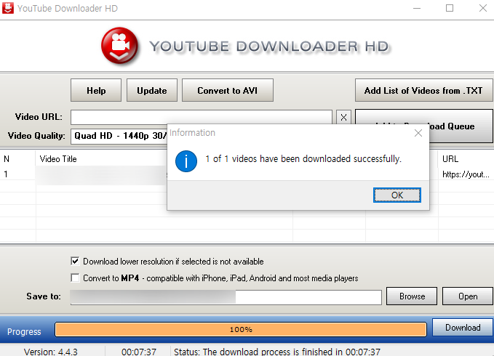Click Version: 4.4.3 in status bar

click(x=51, y=352)
